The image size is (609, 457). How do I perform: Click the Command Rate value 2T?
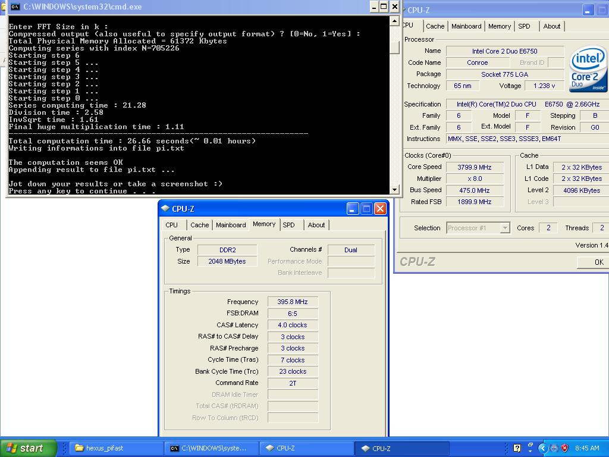point(293,383)
